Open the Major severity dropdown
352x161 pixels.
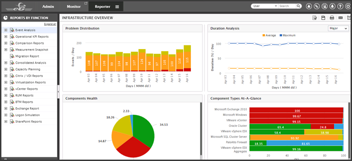(338, 28)
